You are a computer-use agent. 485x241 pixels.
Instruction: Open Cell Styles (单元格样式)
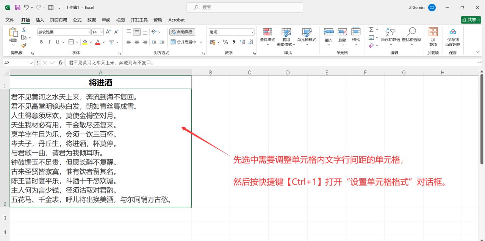(x=307, y=37)
